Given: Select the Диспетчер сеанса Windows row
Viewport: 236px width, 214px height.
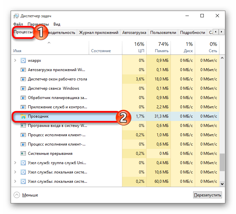Looking at the screenshot, I should [115, 88].
